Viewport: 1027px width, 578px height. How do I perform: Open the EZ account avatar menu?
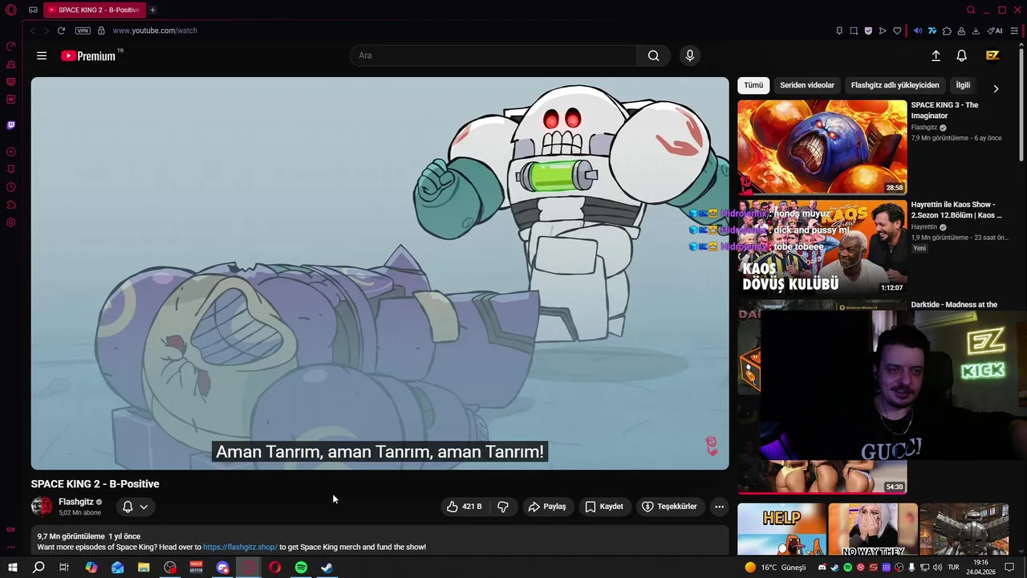pyautogui.click(x=992, y=55)
